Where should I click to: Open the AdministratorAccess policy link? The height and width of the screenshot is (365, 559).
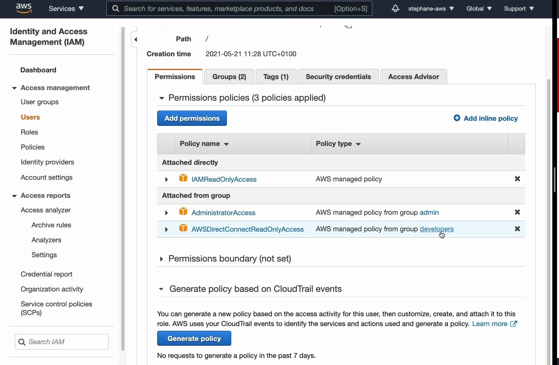tap(223, 213)
